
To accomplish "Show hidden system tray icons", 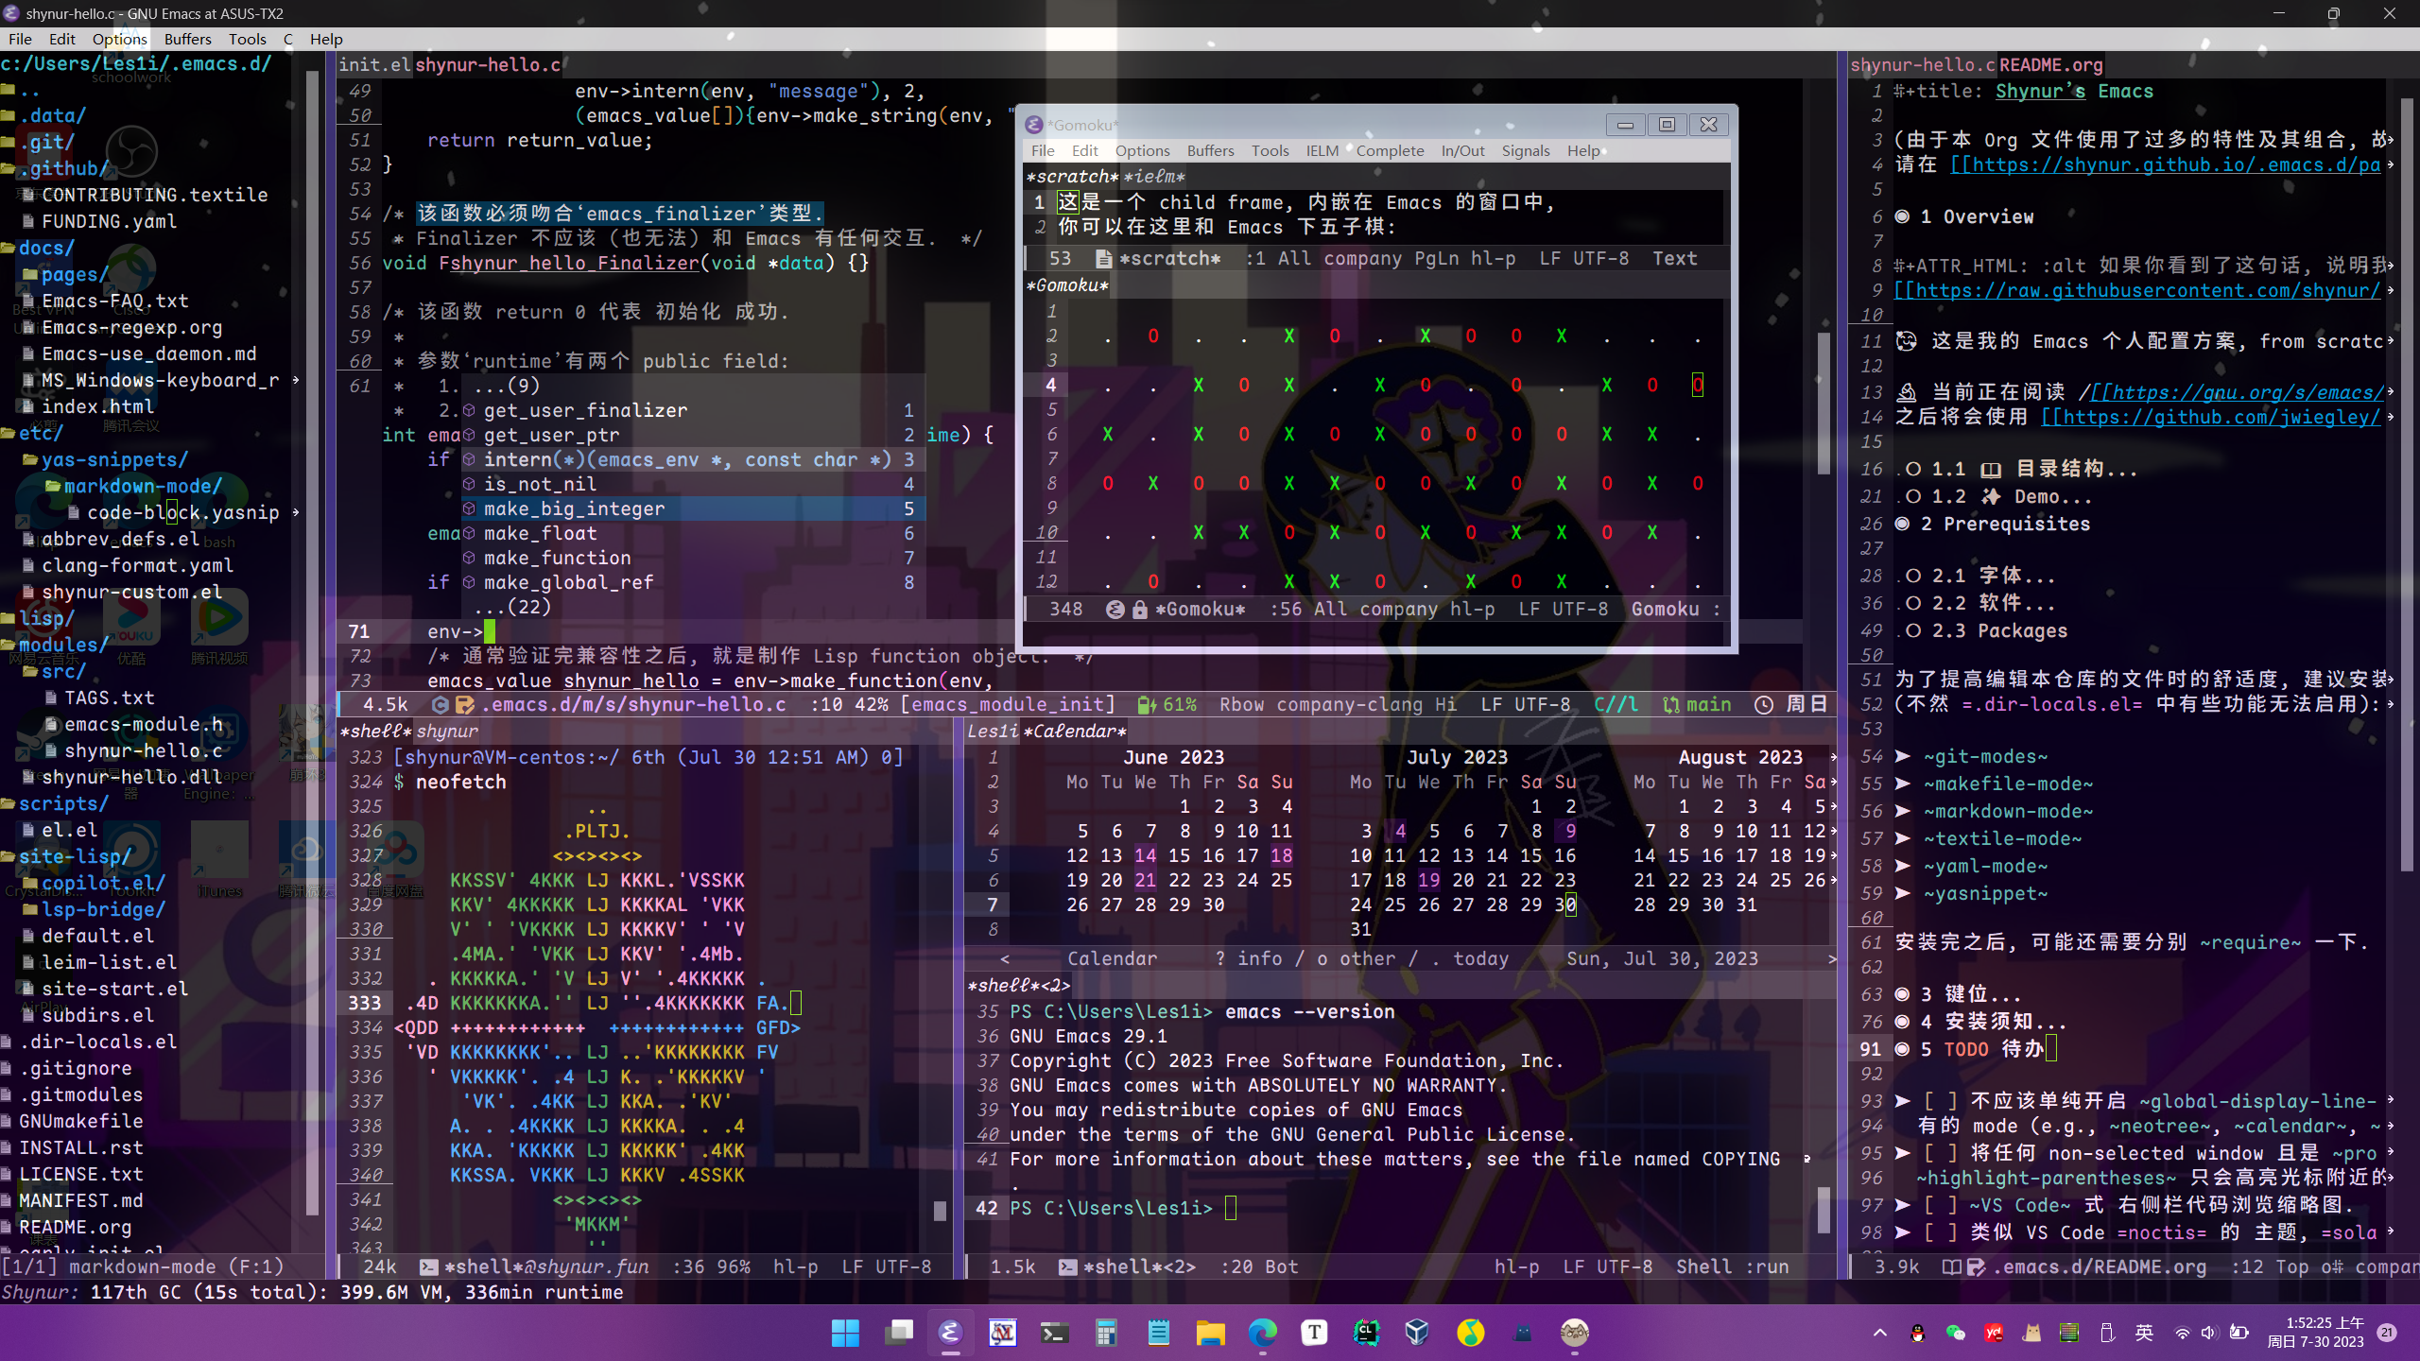I will (x=1880, y=1333).
